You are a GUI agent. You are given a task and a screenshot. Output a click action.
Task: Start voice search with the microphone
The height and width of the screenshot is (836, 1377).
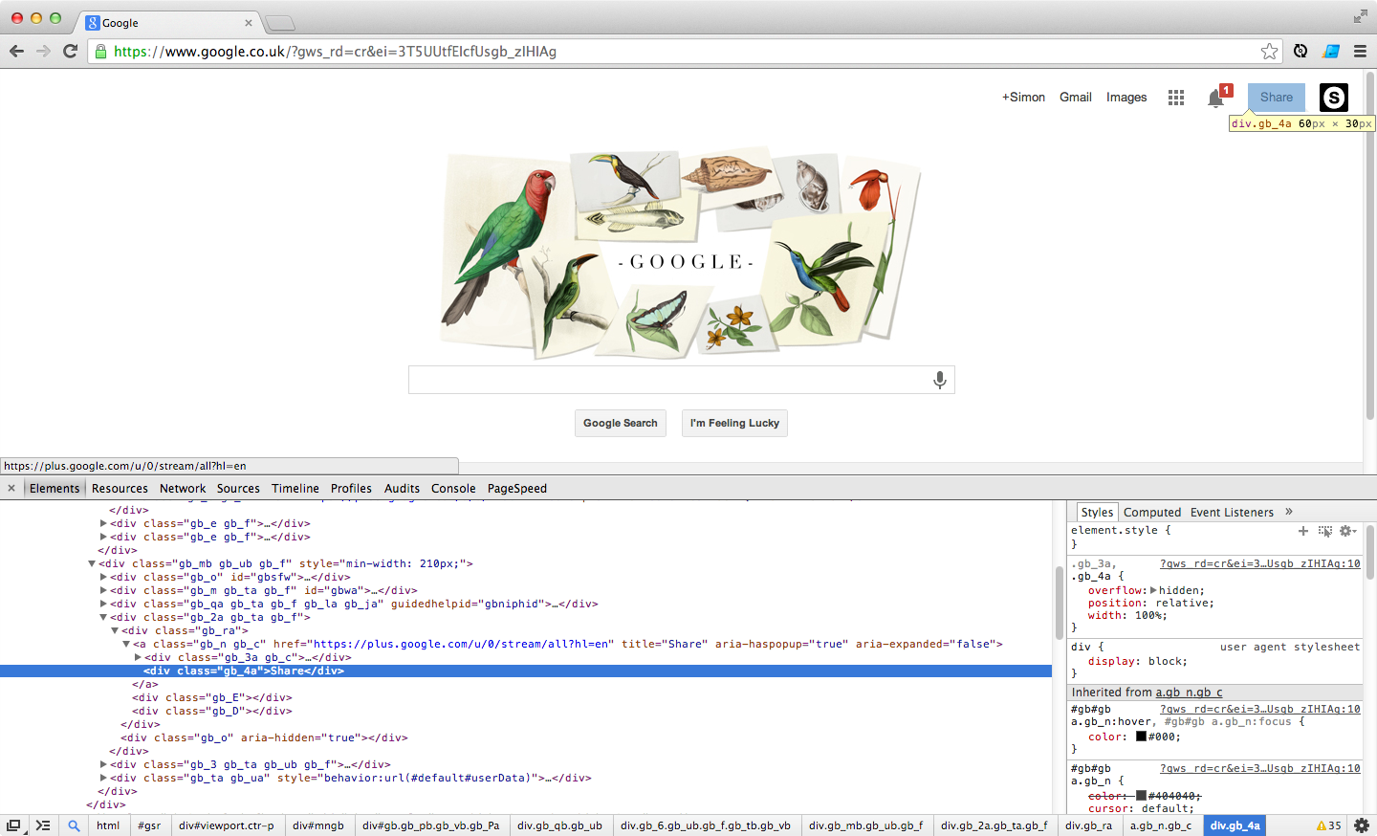pos(940,380)
